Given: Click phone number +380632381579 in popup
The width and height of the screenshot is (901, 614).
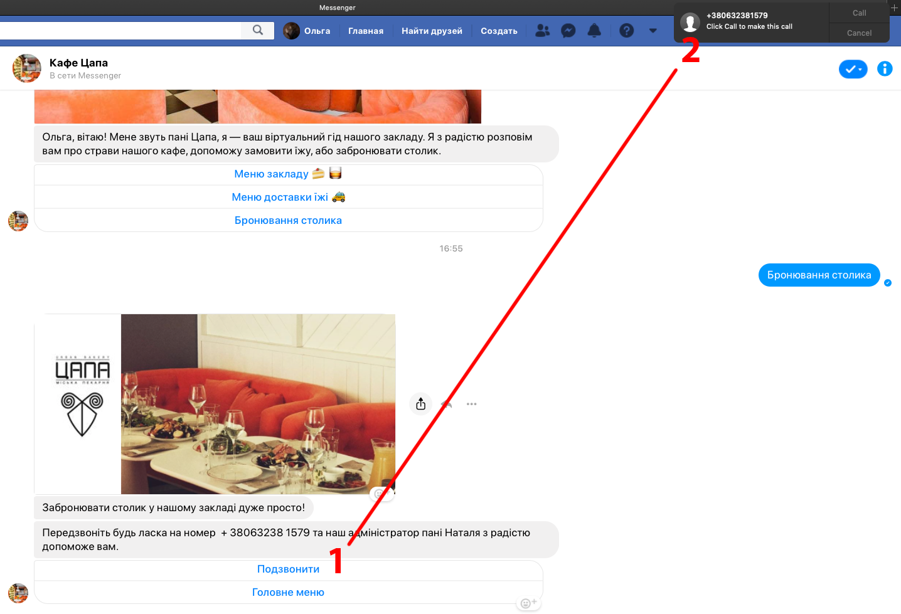Looking at the screenshot, I should tap(737, 15).
